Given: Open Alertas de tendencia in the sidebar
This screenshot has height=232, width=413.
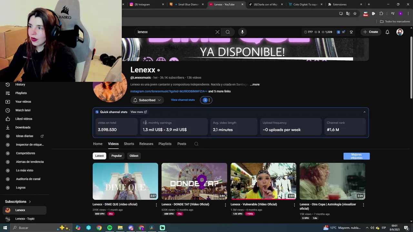Looking at the screenshot, I should point(25,162).
